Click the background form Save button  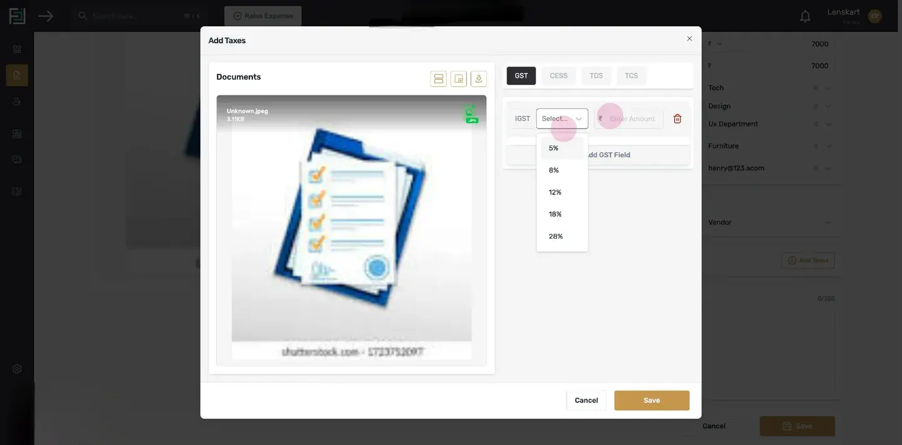tap(797, 426)
